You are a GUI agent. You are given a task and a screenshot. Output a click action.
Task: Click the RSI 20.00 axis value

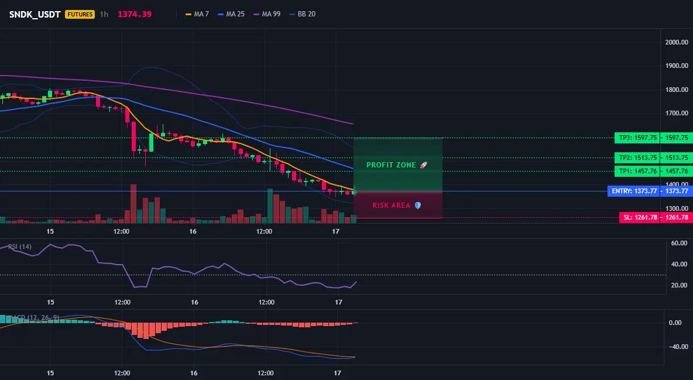pyautogui.click(x=680, y=285)
